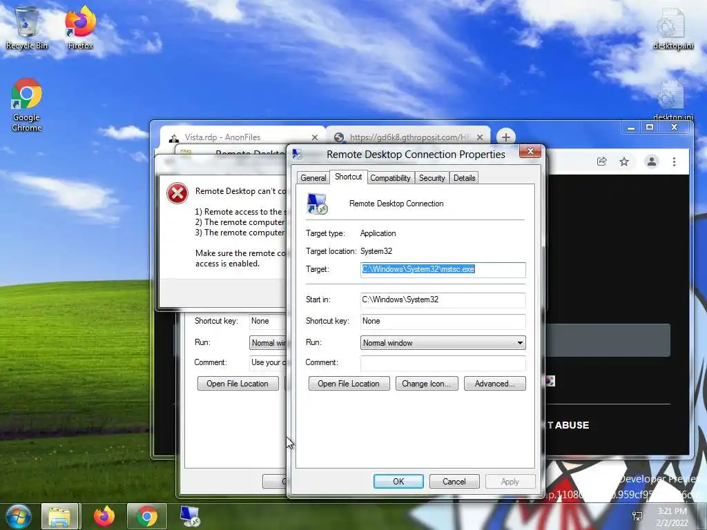The image size is (707, 530).
Task: Select the Shortcut tab in Properties
Action: pos(348,177)
